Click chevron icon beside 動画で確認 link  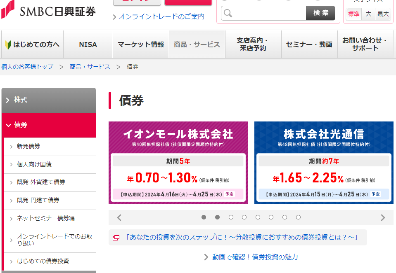point(206,257)
